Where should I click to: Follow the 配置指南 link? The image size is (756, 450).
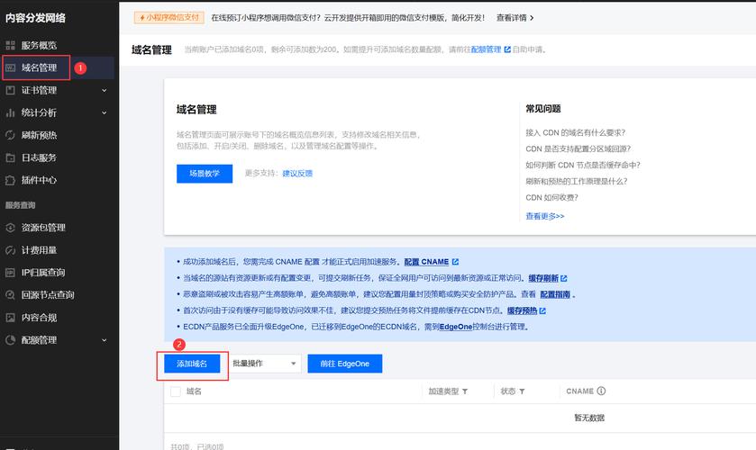[x=555, y=294]
